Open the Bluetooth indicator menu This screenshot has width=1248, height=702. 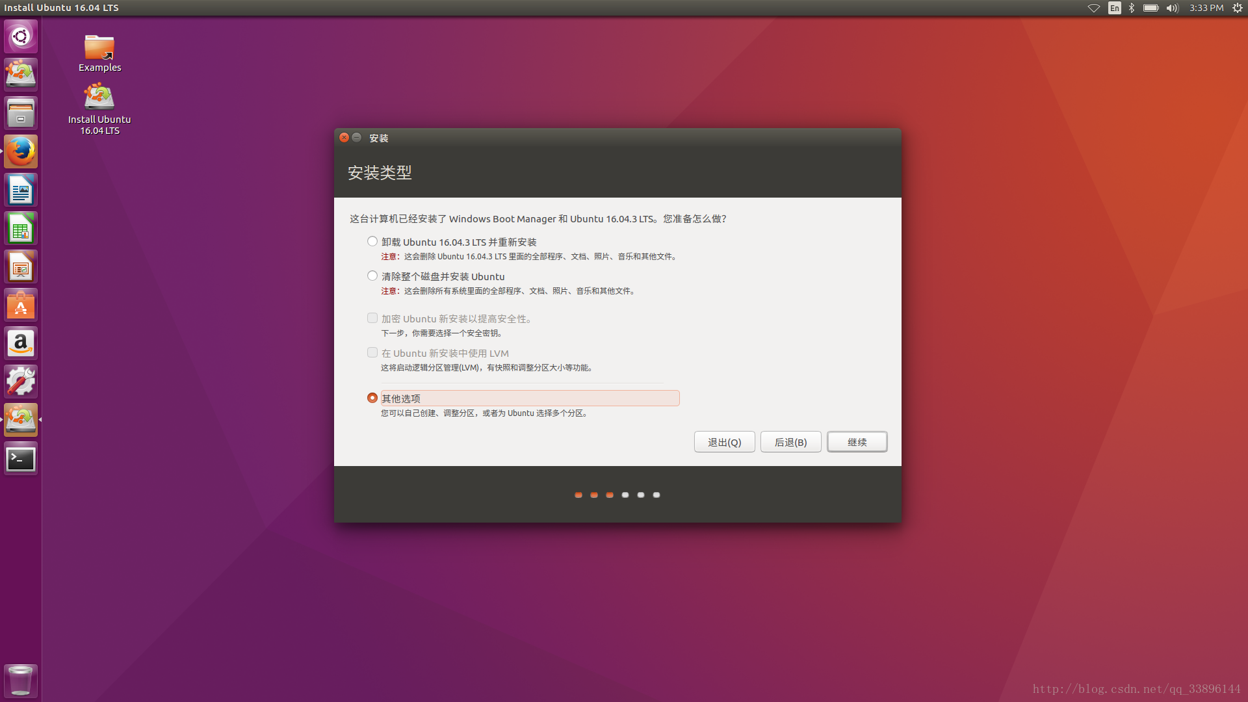coord(1132,8)
